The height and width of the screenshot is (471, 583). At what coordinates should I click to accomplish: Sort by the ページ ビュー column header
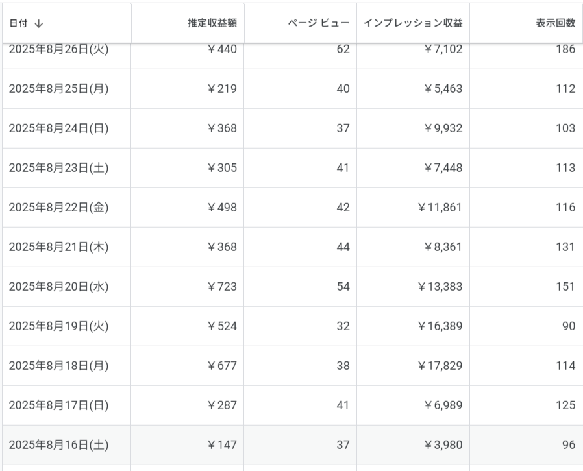click(319, 23)
